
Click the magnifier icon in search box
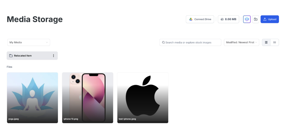pyautogui.click(x=163, y=42)
